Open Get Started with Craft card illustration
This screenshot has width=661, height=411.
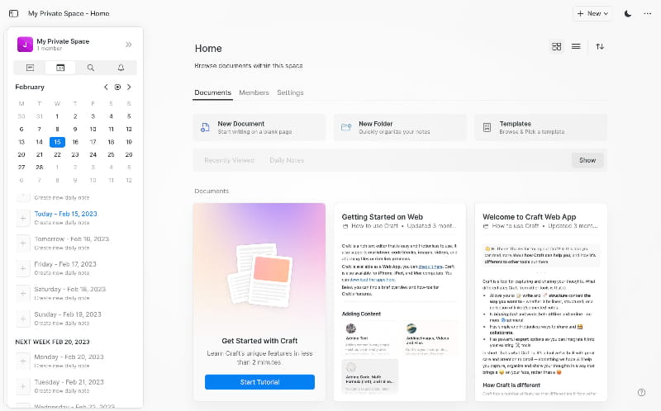(259, 275)
